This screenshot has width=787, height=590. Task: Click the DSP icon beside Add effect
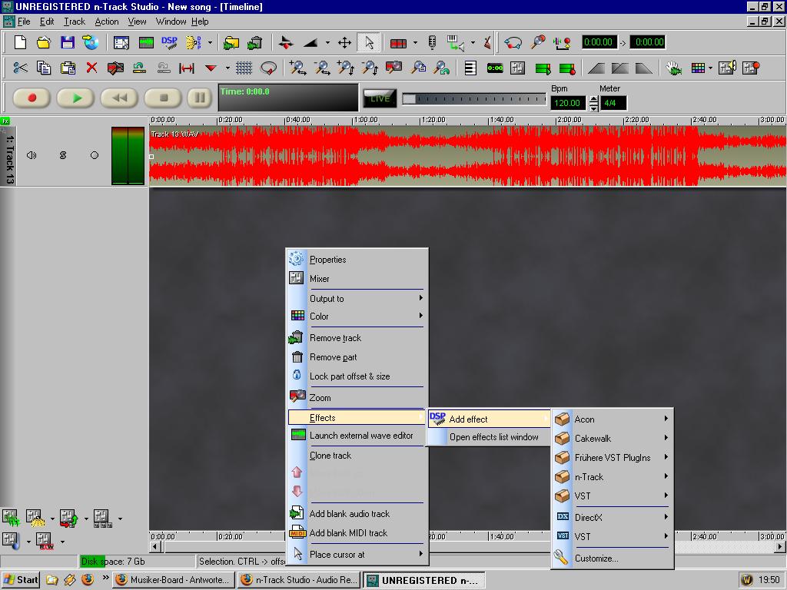pyautogui.click(x=437, y=419)
